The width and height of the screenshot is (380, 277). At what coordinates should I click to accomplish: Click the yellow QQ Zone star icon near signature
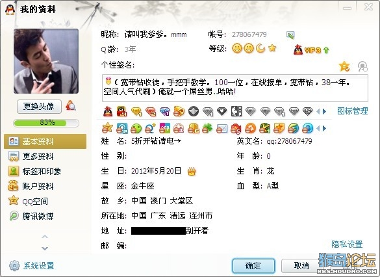344,66
